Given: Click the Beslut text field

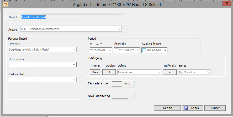Looking at the screenshot, I should (71, 17).
